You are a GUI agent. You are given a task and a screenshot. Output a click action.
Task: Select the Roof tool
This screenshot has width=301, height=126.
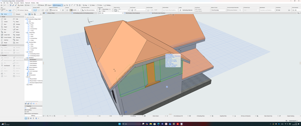(6, 30)
